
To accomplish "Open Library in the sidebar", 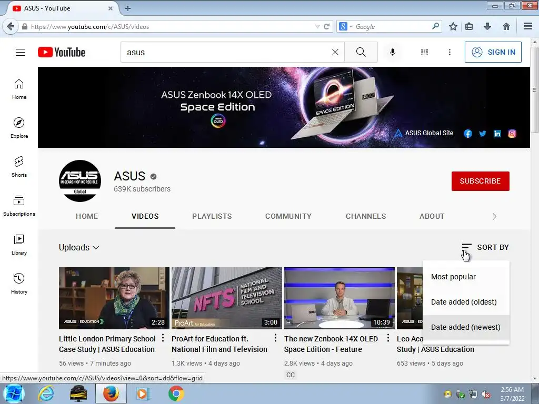I will (19, 245).
